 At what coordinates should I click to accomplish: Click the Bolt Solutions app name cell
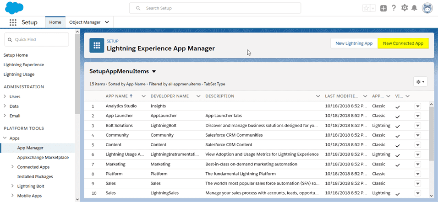tap(119, 125)
